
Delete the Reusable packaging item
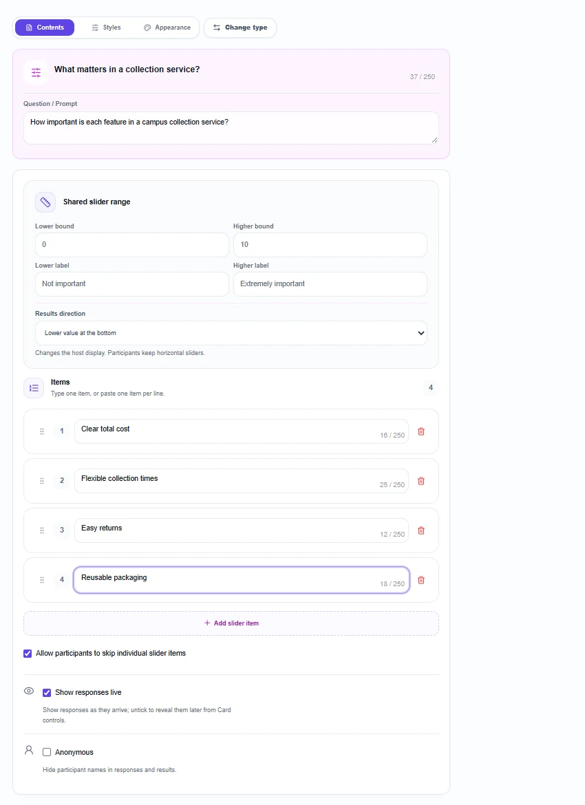pyautogui.click(x=421, y=580)
